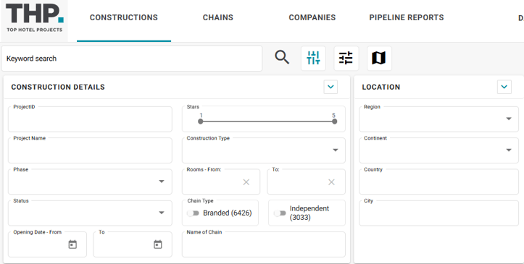The image size is (524, 264).
Task: Open the map view icon
Action: point(379,58)
